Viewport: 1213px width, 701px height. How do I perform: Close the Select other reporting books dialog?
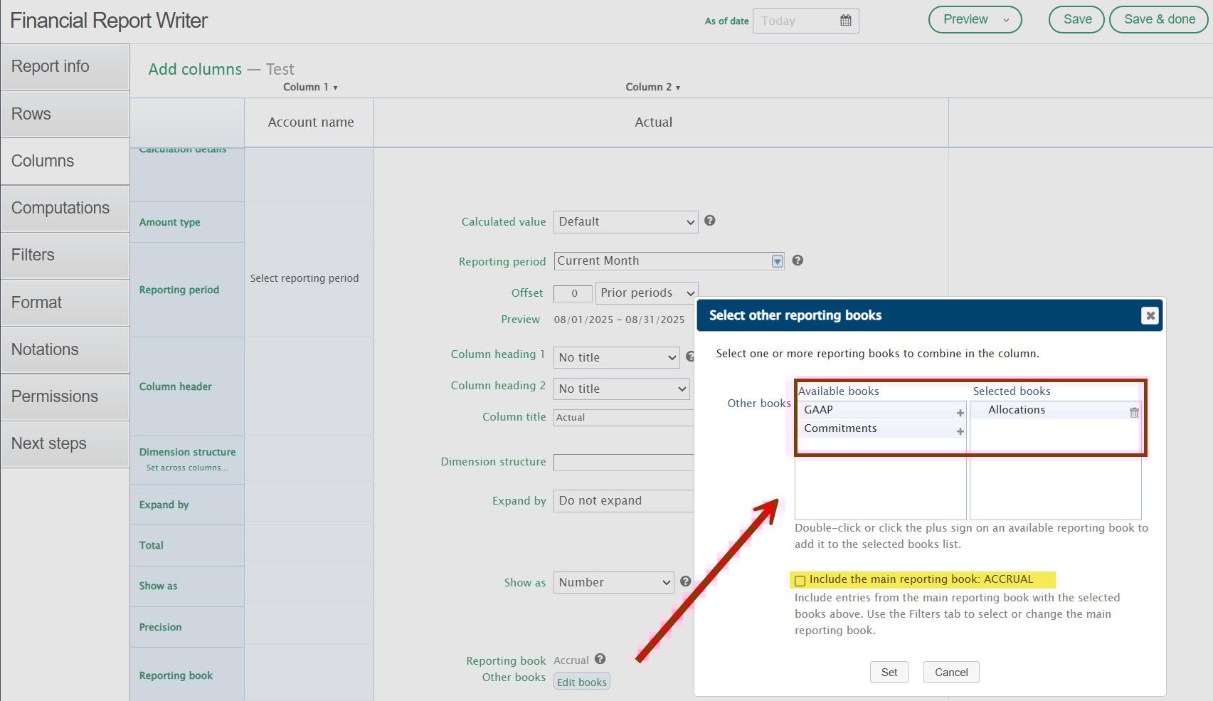[1150, 315]
